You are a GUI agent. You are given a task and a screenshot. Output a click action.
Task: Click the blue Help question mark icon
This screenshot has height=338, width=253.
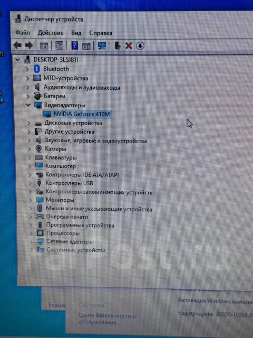75,45
